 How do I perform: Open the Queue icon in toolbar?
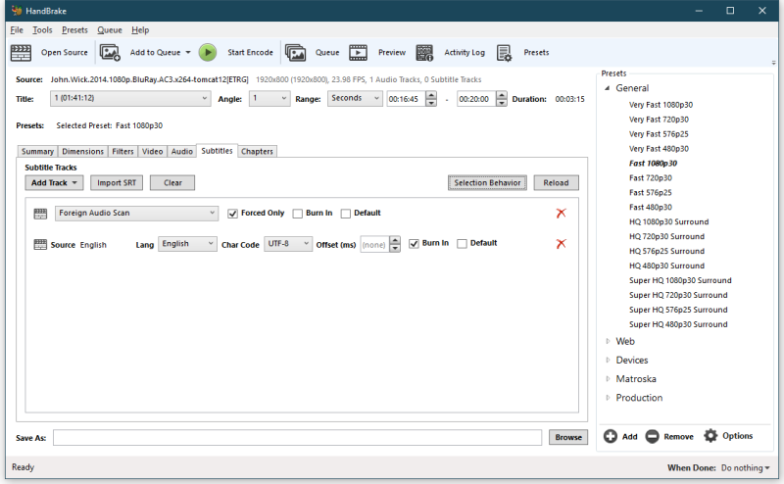coord(295,52)
